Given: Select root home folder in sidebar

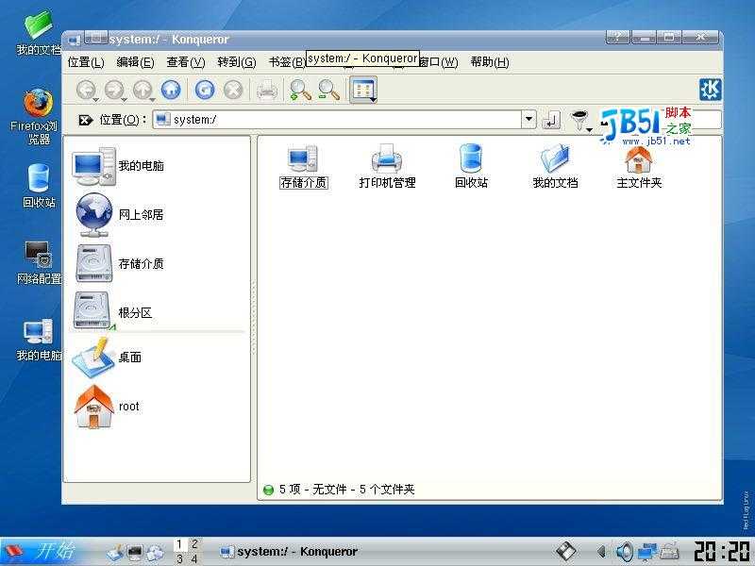Looking at the screenshot, I should pos(107,407).
